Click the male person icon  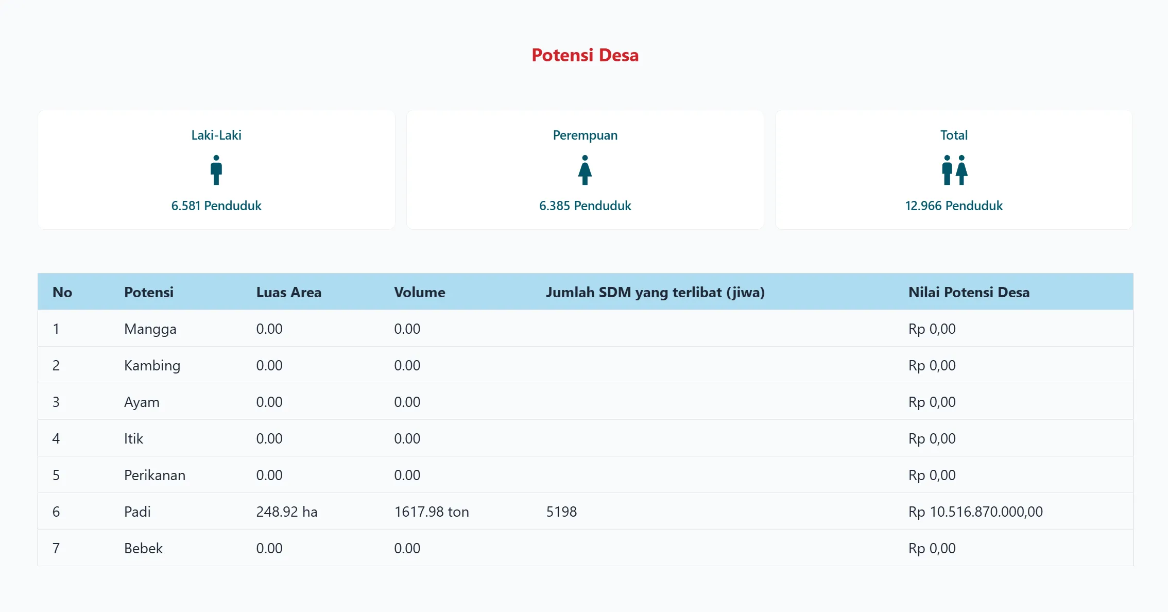pyautogui.click(x=216, y=170)
